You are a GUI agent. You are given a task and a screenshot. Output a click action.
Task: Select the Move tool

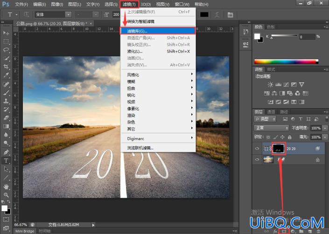click(6, 33)
